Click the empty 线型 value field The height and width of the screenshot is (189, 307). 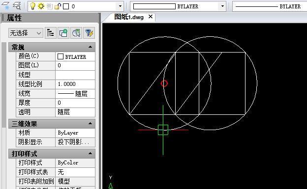pyautogui.click(x=75, y=75)
